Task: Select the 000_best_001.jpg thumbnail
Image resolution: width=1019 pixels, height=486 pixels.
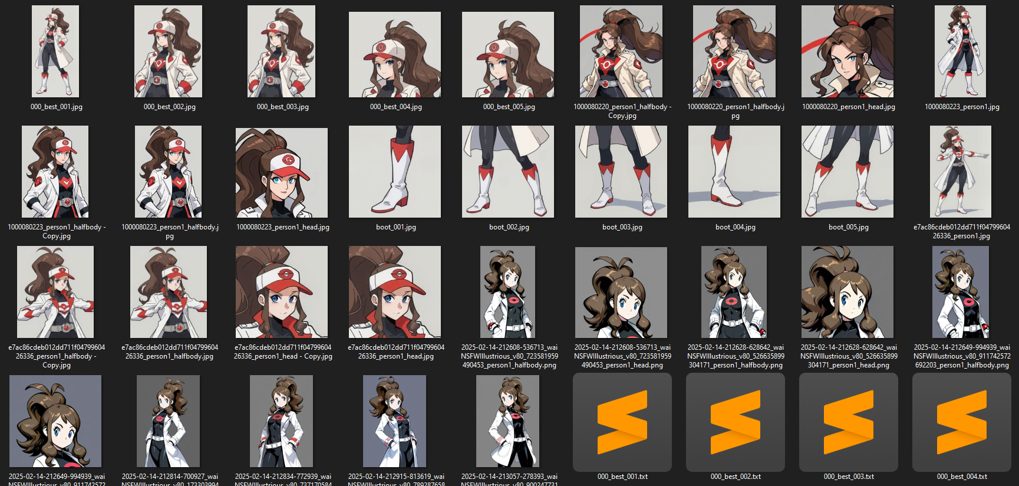Action: (x=55, y=51)
